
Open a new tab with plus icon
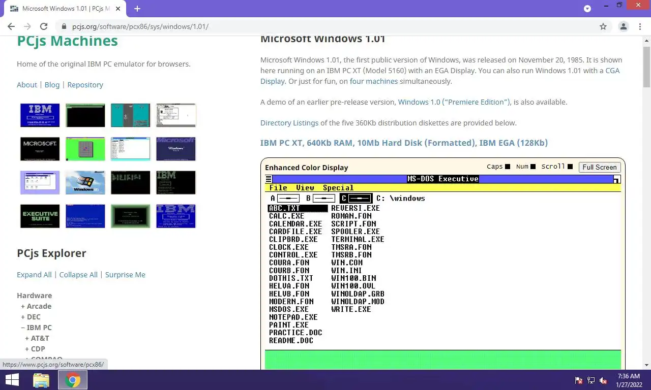[137, 9]
